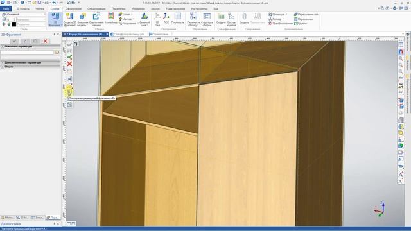Open Структура сборки tool
The height and width of the screenshot is (231, 411).
207,20
